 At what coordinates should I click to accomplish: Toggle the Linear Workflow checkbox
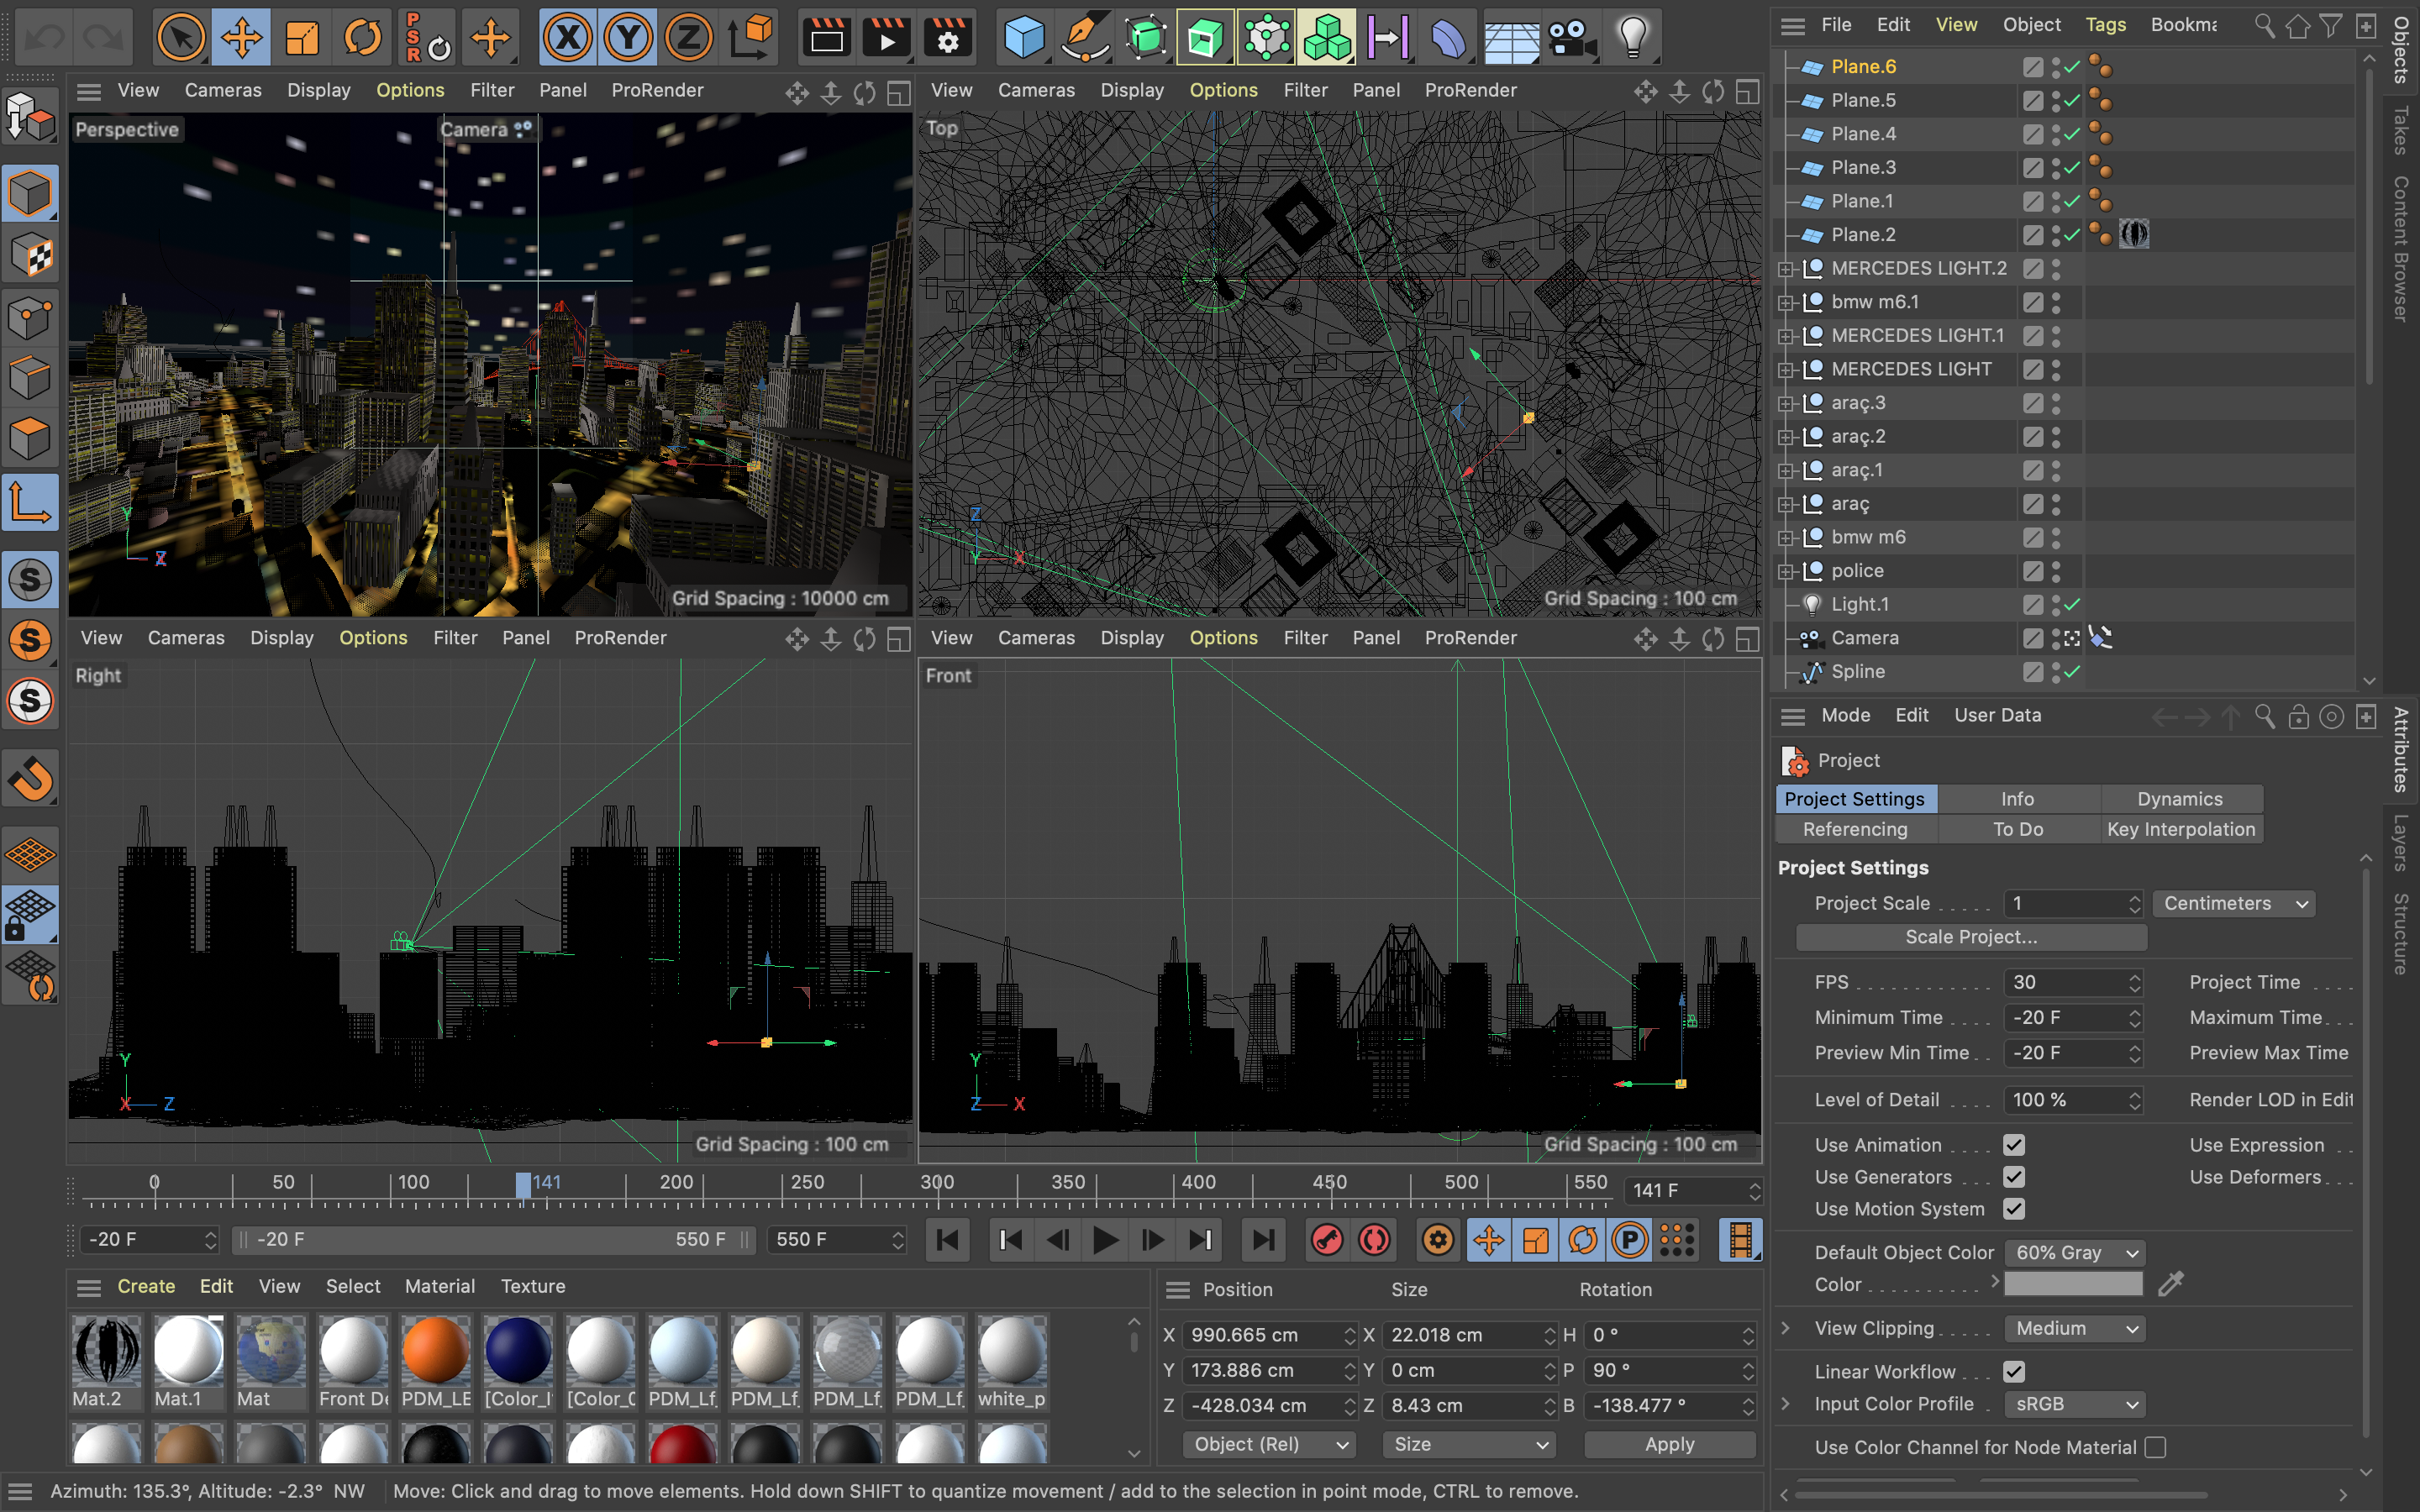pos(2014,1372)
